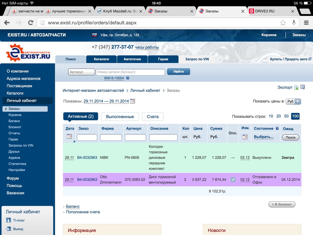Screen dimensions: 313x235
Task: Click the Найти search button
Action: click(178, 71)
